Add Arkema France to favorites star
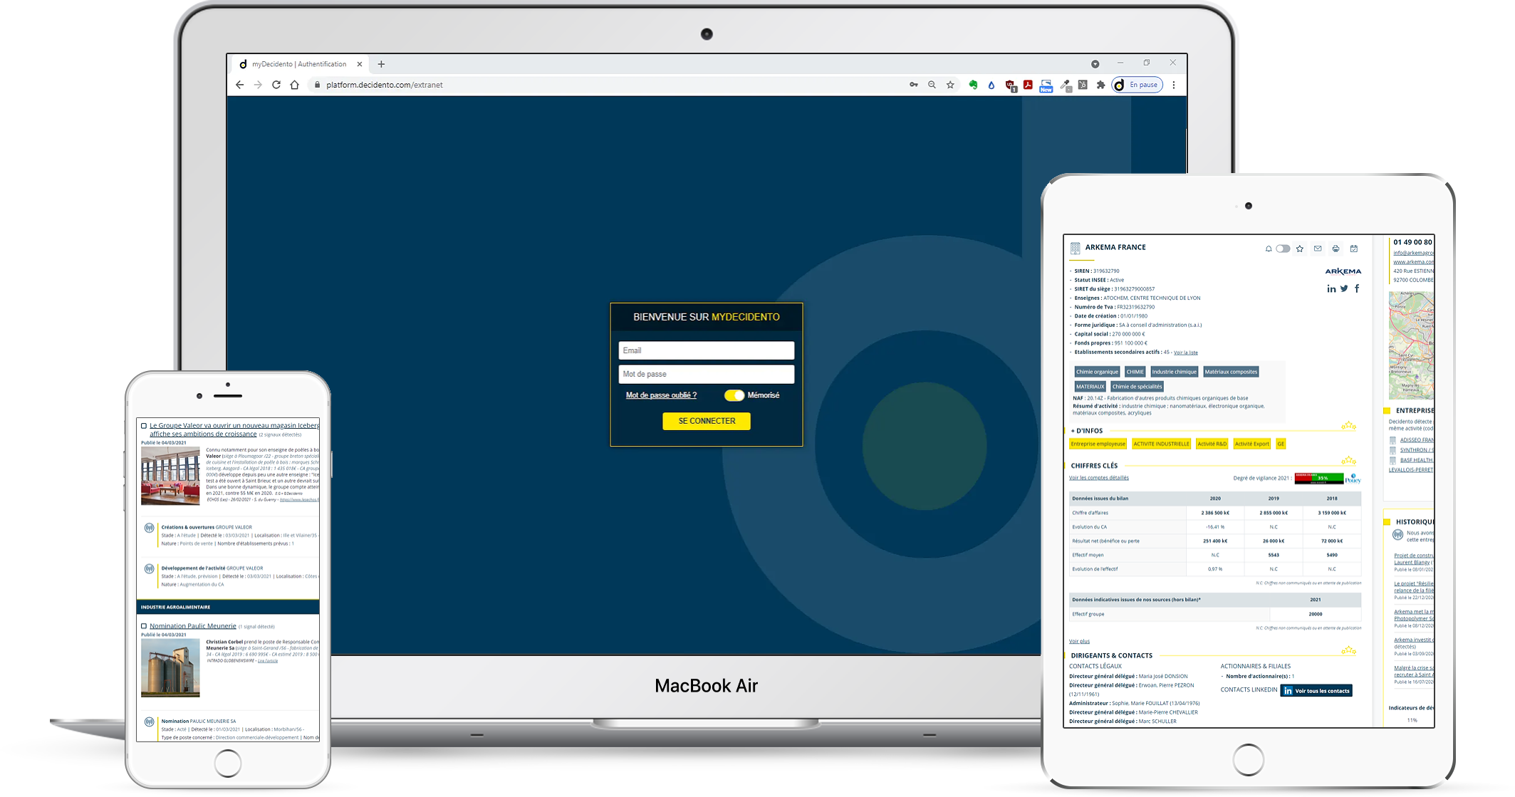The image size is (1515, 797). [x=1300, y=249]
